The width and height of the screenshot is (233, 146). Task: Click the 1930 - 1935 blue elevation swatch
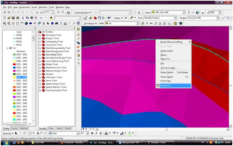14,68
